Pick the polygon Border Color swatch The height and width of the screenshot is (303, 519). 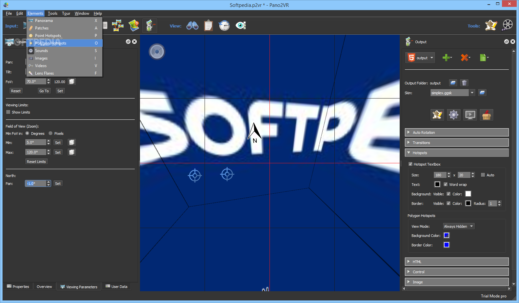point(447,245)
